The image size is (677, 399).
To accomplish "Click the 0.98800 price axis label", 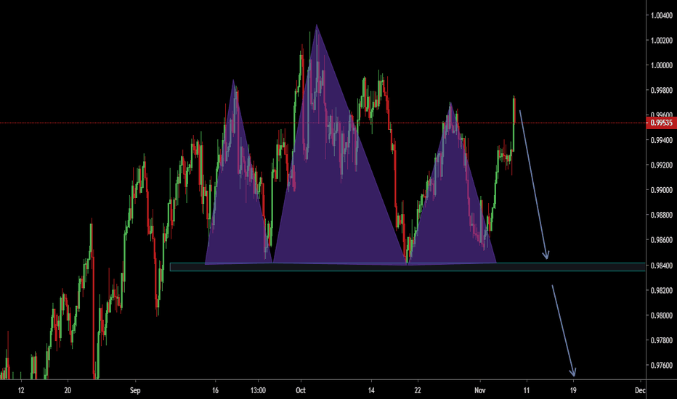I will (x=662, y=215).
